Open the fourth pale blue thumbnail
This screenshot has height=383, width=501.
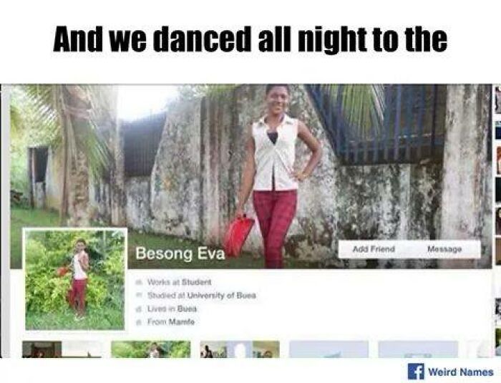(x=329, y=349)
